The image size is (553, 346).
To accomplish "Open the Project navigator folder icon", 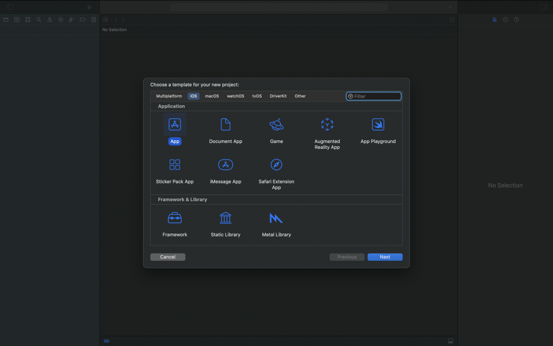I will pyautogui.click(x=6, y=20).
